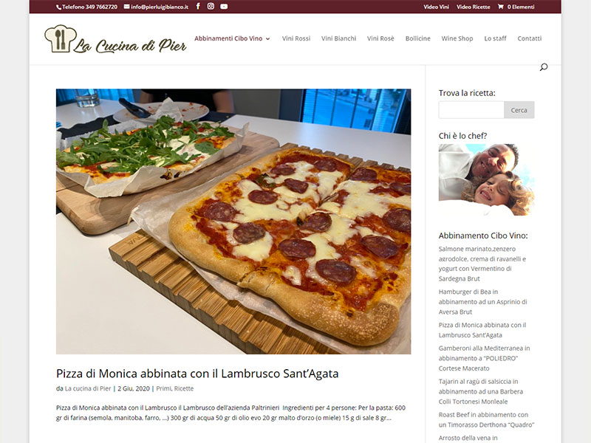Click the phone icon beside Telefono
Image resolution: width=591 pixels, height=443 pixels.
pyautogui.click(x=59, y=7)
